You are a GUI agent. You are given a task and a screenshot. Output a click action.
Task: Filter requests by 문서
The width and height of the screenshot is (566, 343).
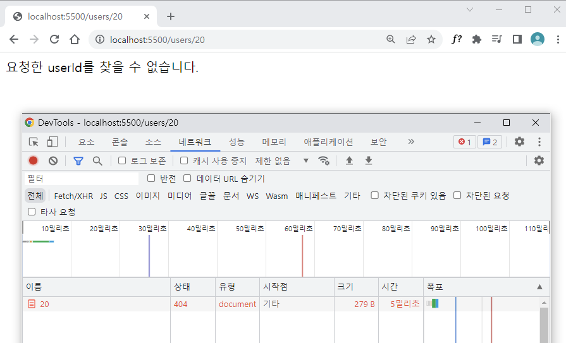pyautogui.click(x=231, y=196)
